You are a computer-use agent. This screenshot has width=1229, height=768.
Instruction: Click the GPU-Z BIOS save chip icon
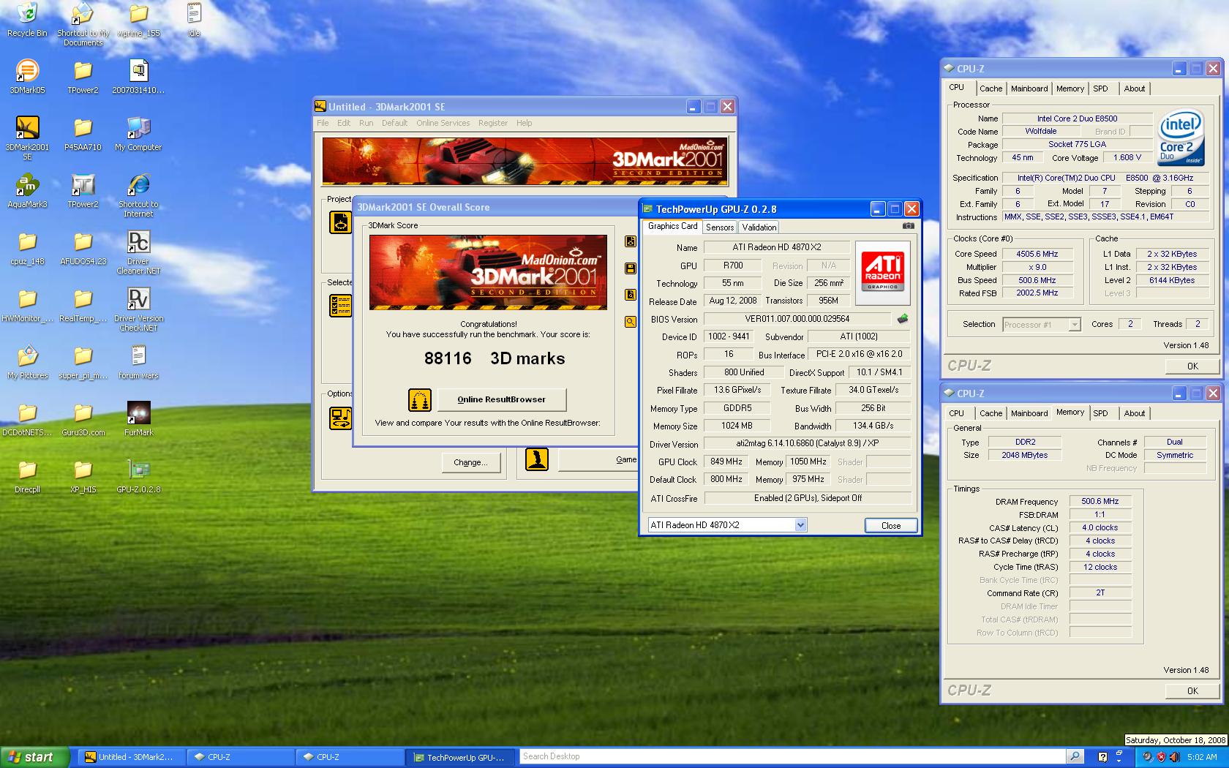click(x=903, y=319)
